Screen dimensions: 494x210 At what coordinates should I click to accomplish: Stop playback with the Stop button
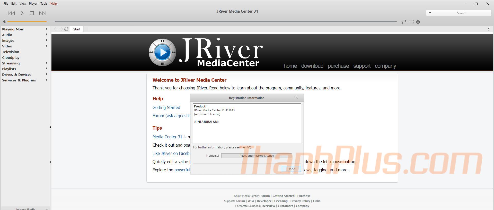pyautogui.click(x=32, y=13)
